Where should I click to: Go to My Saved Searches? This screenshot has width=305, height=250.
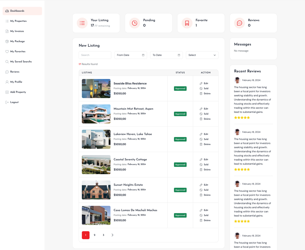21,62
